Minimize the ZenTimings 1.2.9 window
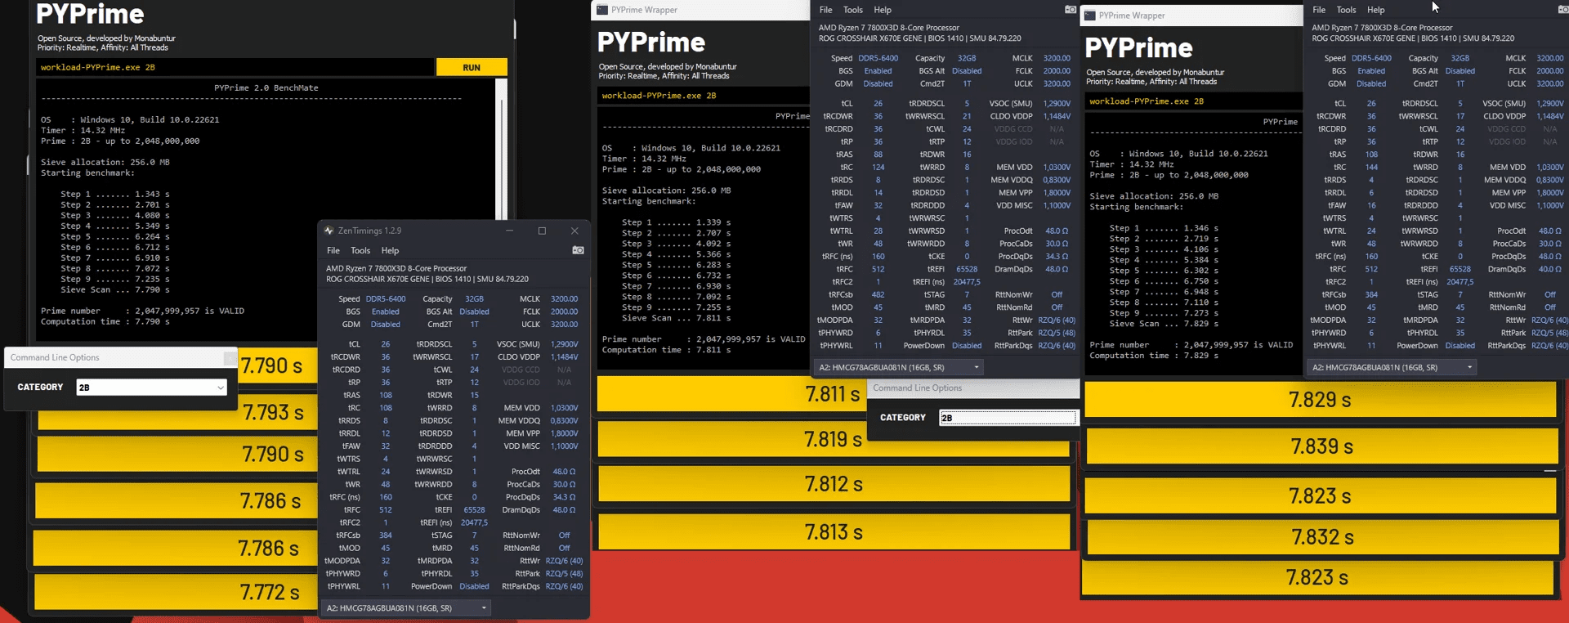 tap(509, 231)
